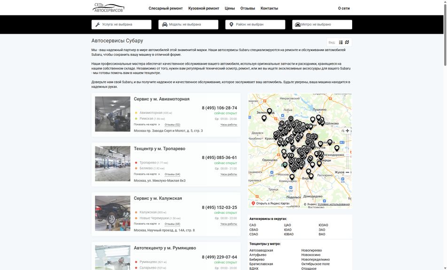This screenshot has width=447, height=270.
Task: Open the Новокосино metro link
Action: (311, 255)
